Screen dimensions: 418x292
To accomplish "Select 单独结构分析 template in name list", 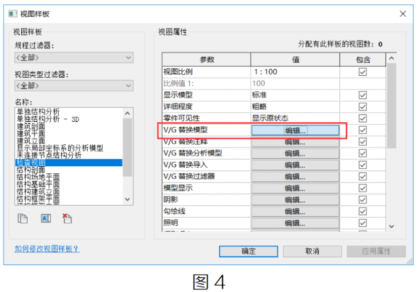I will pyautogui.click(x=69, y=111).
